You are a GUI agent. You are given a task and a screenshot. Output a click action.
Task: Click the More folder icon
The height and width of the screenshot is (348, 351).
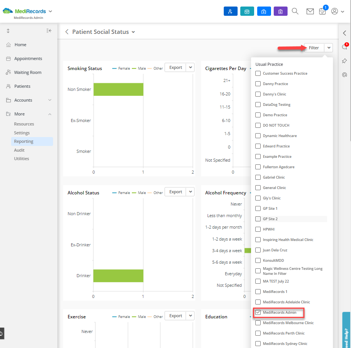click(8, 114)
